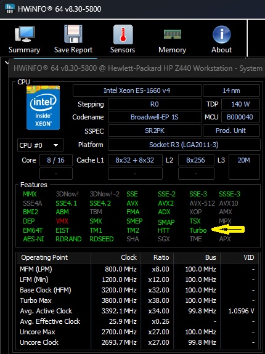The height and width of the screenshot is (354, 265).
Task: Click the Stepping value R0
Action: [155, 104]
